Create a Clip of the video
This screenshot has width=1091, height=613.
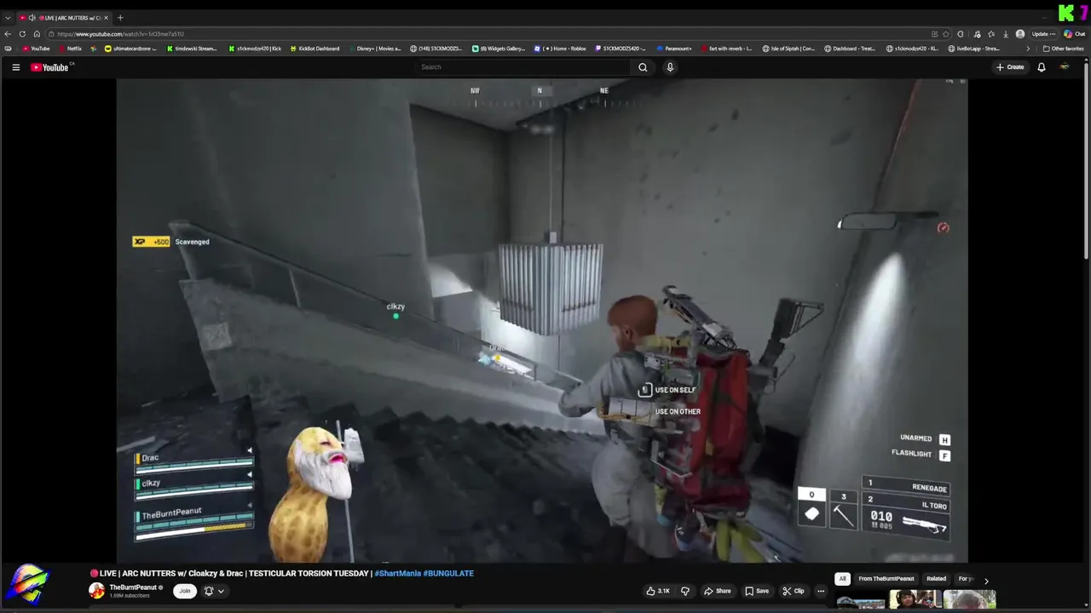pyautogui.click(x=794, y=591)
